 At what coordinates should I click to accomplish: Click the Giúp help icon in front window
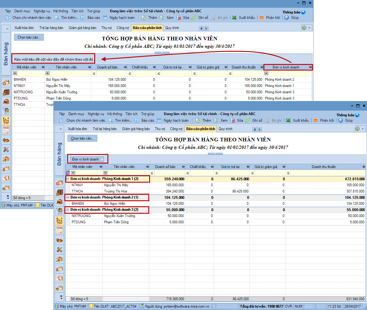pos(341,120)
